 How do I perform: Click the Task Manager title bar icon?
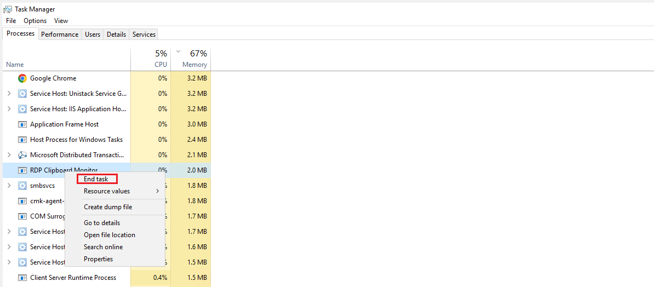click(8, 9)
